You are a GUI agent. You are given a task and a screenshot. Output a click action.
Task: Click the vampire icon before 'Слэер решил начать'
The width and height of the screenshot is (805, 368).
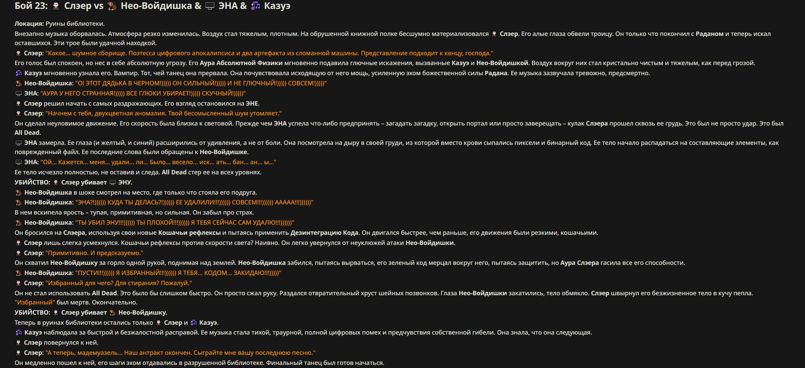click(18, 103)
